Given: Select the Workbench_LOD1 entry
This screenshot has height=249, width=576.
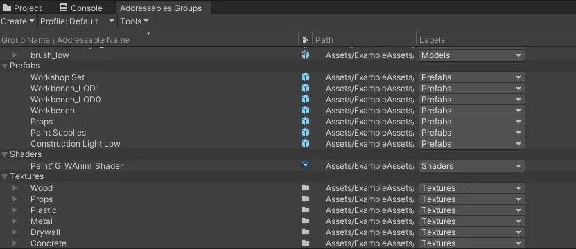Looking at the screenshot, I should click(x=65, y=89).
